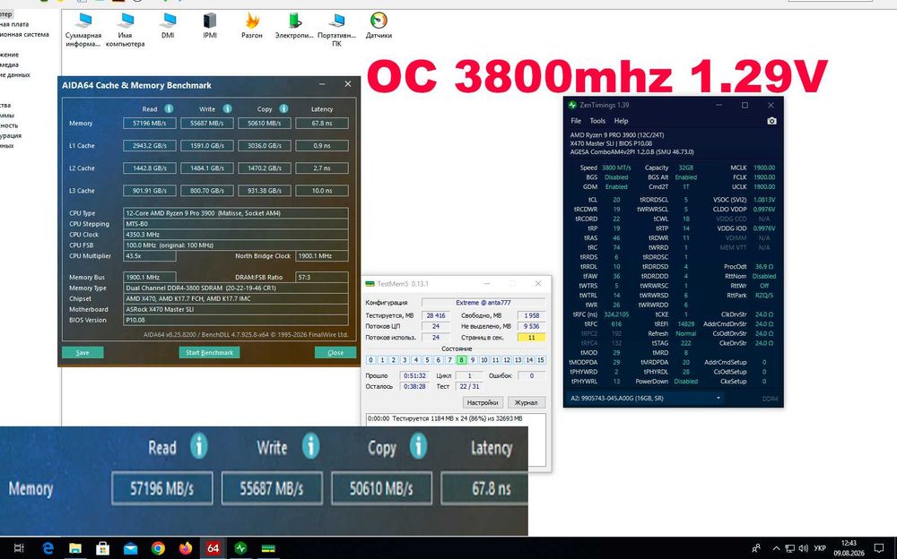The image size is (897, 559).
Task: Click the Copy info icon in benchmark header
Action: (283, 108)
